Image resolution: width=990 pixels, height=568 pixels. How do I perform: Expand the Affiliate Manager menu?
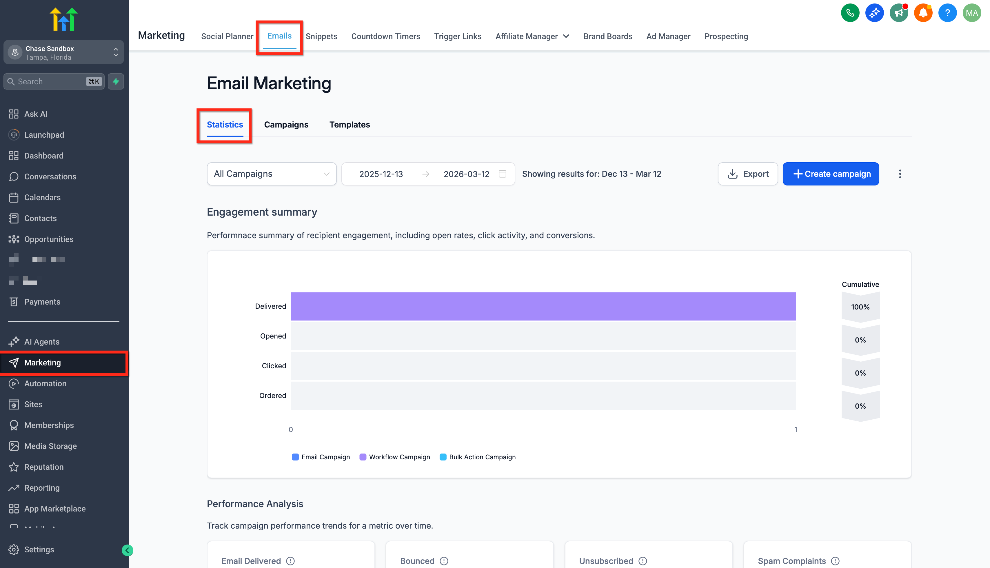click(x=532, y=36)
